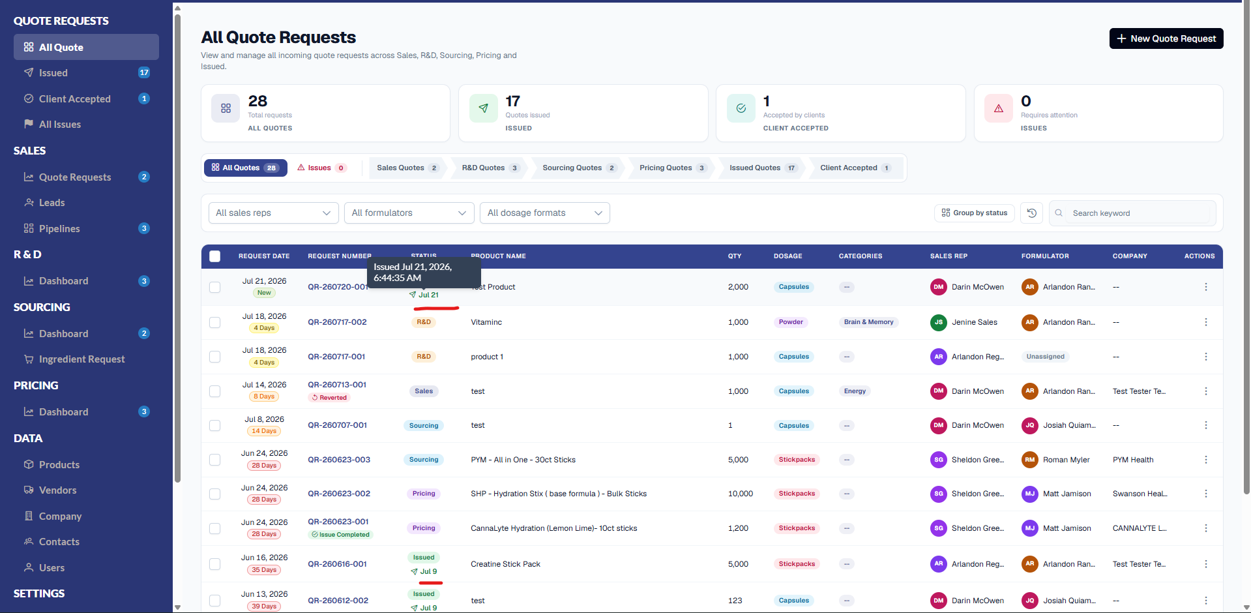Click the Contacts people icon in sidebar
The height and width of the screenshot is (613, 1251).
(x=29, y=541)
